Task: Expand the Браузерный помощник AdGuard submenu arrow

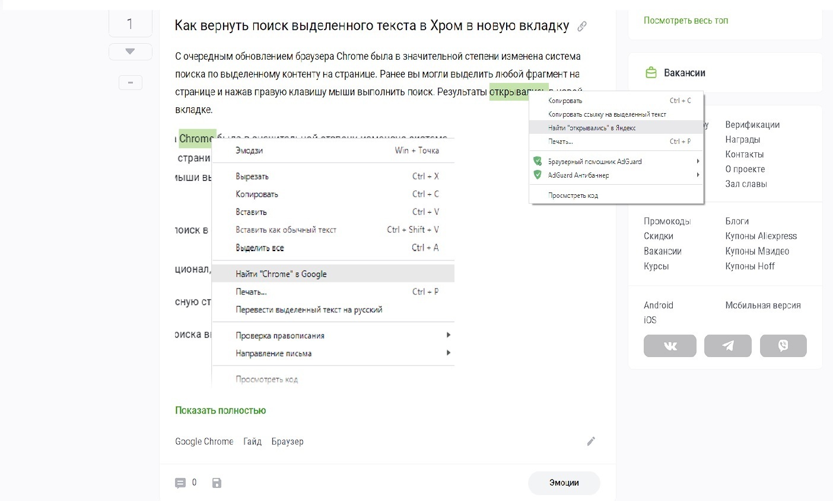Action: pos(698,161)
